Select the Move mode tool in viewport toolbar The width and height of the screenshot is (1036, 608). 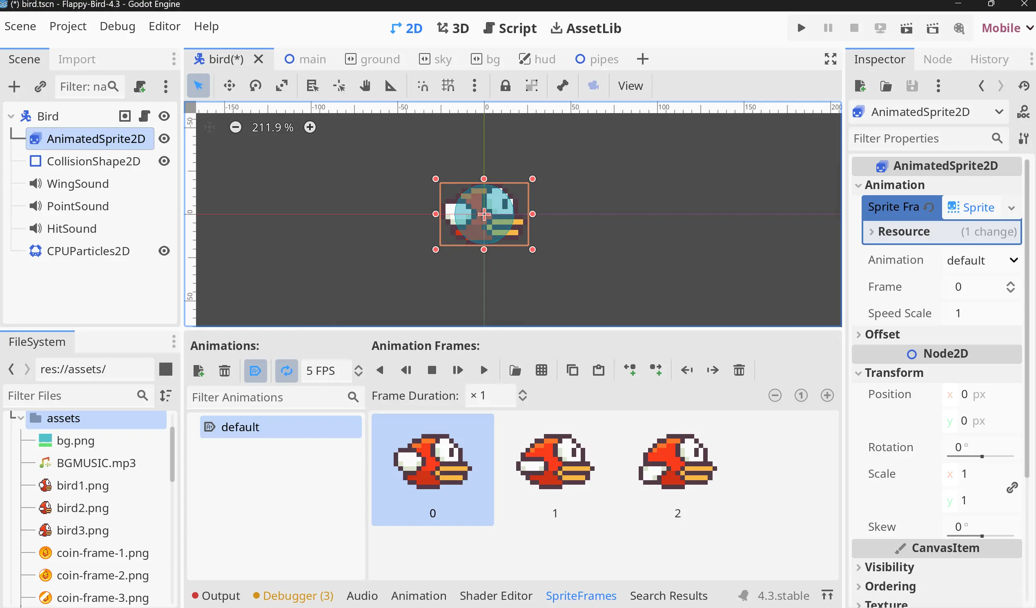point(229,86)
